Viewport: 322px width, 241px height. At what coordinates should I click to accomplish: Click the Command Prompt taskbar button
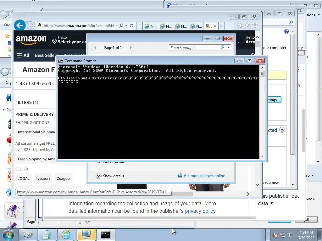106,235
